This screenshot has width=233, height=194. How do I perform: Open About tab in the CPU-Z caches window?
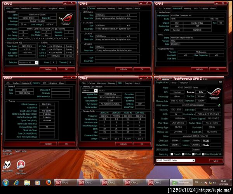coord(137,9)
